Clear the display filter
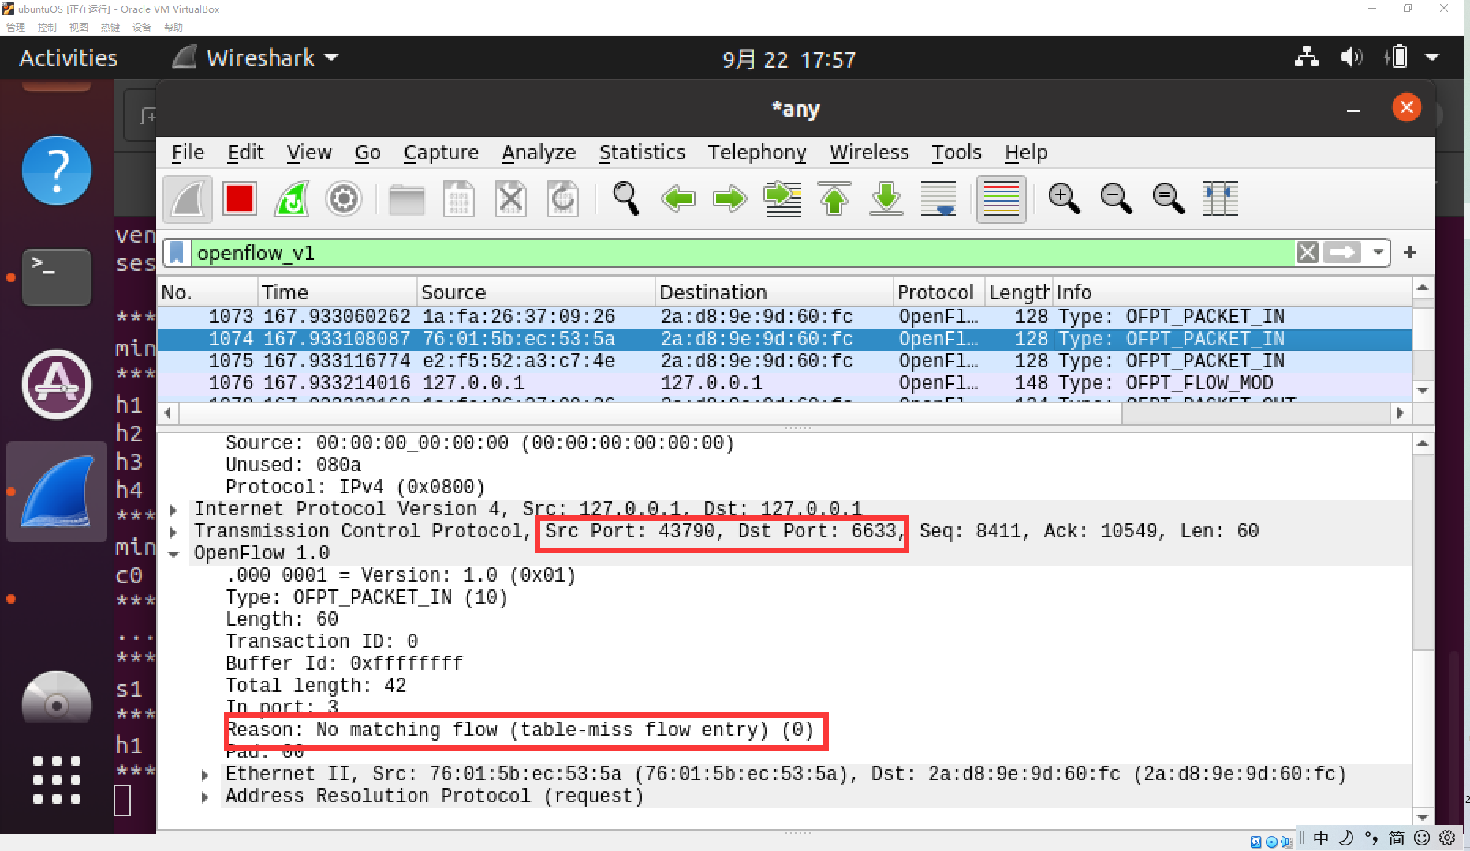Screen dimensions: 1470x851 (1307, 253)
